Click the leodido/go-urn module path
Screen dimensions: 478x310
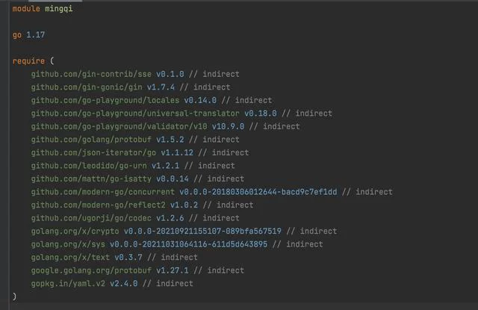pyautogui.click(x=89, y=166)
